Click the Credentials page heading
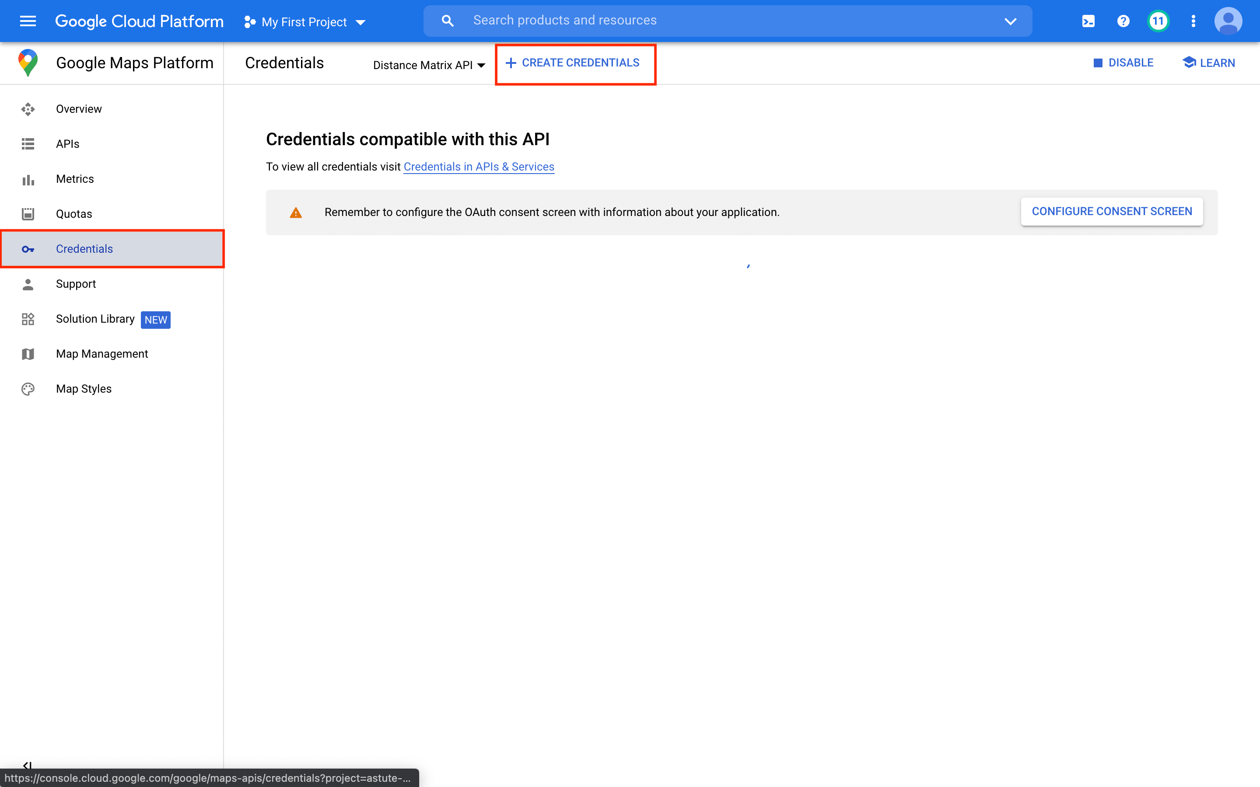This screenshot has width=1260, height=787. (x=284, y=63)
